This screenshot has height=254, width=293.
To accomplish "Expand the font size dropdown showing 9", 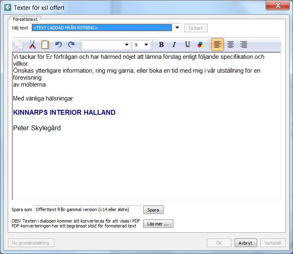I will pos(146,45).
